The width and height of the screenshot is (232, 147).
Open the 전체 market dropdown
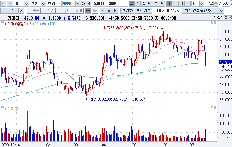[43, 4]
